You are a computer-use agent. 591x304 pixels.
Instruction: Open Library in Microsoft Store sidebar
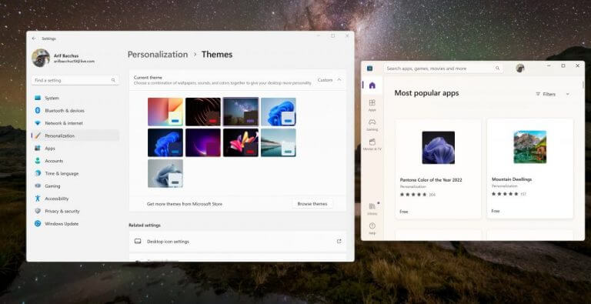click(x=372, y=209)
